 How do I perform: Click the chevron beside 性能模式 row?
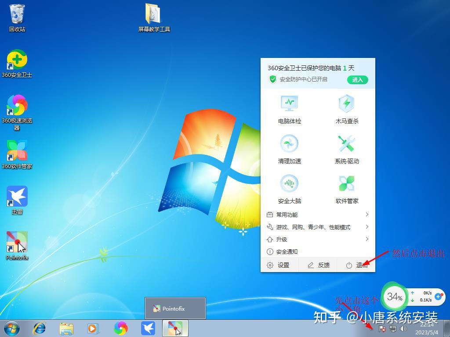(367, 227)
